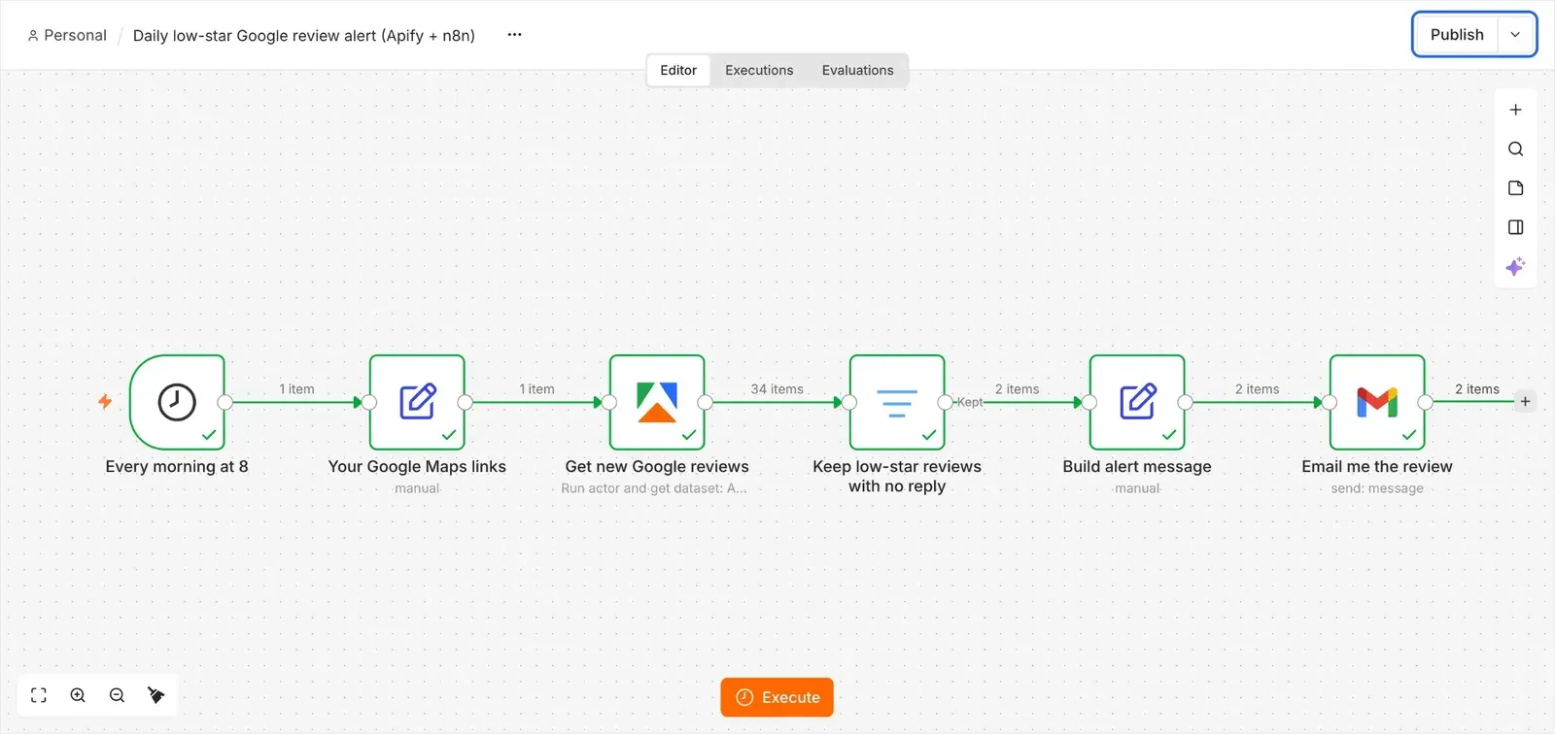Click the plus icon to add a node
Image resolution: width=1555 pixels, height=734 pixels.
1515,110
